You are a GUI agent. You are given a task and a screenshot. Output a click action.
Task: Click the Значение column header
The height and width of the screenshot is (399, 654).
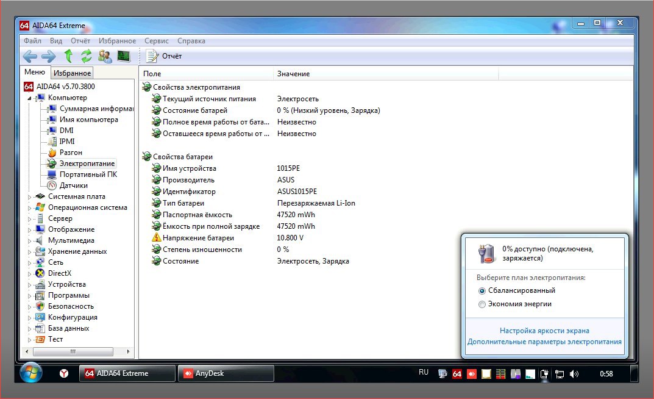(x=386, y=73)
